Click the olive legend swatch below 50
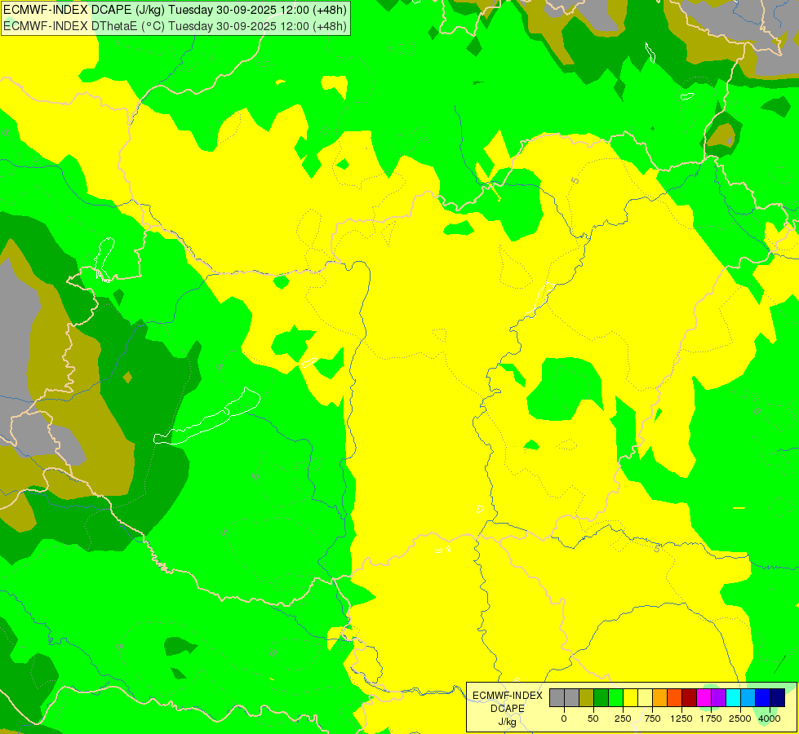The image size is (799, 734). point(587,697)
